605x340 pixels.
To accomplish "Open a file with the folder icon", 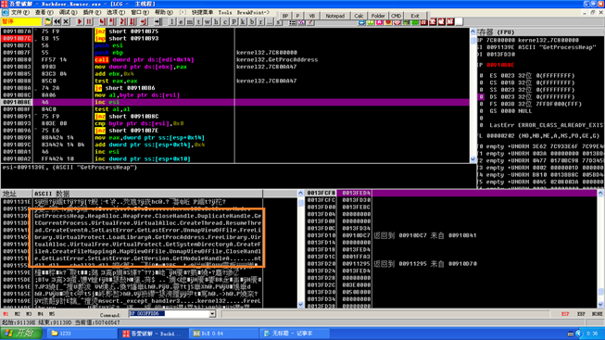I will [48, 21].
